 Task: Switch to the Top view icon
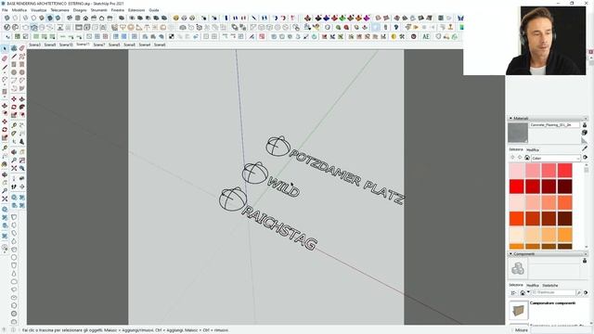78,18
